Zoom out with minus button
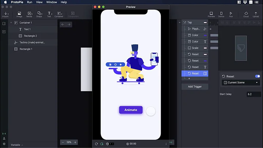 click(63, 142)
